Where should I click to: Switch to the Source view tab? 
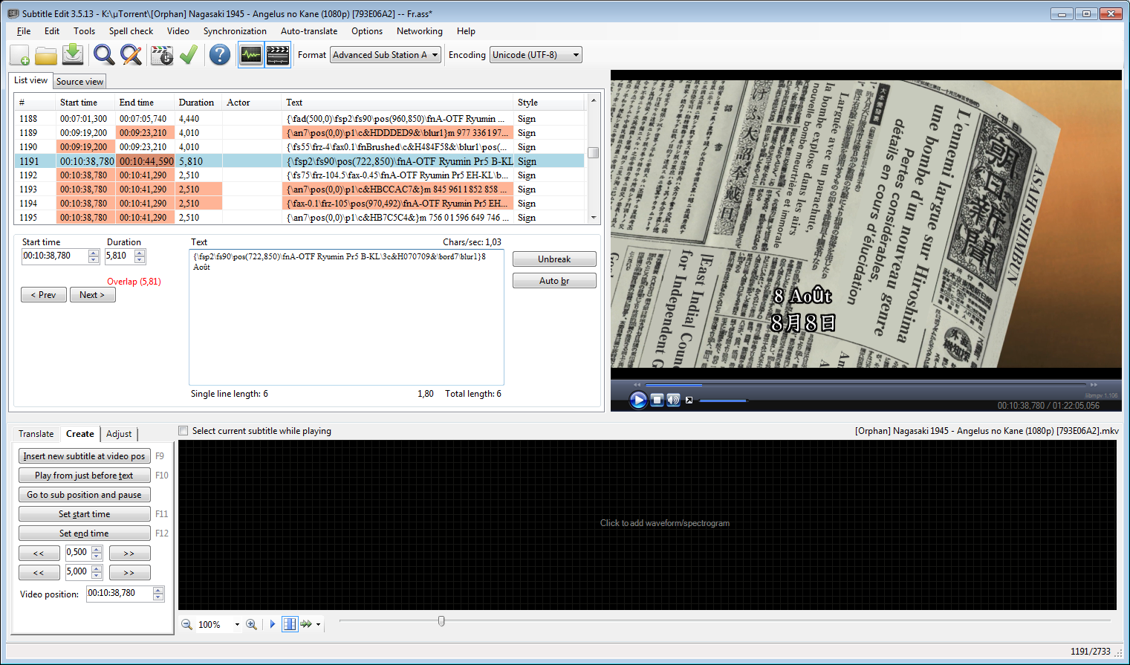coord(79,82)
